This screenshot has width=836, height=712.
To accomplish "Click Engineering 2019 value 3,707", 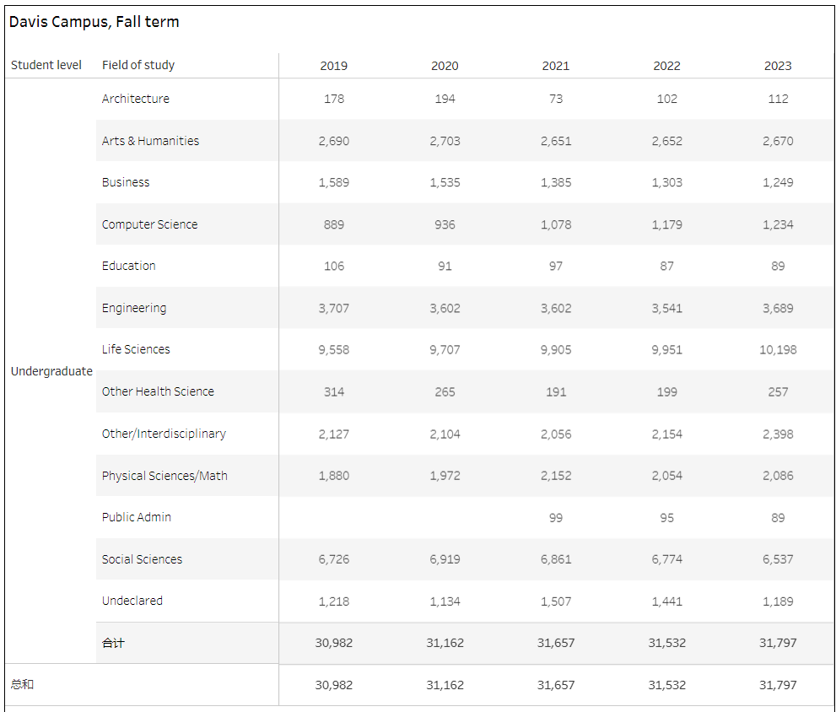I will (334, 308).
